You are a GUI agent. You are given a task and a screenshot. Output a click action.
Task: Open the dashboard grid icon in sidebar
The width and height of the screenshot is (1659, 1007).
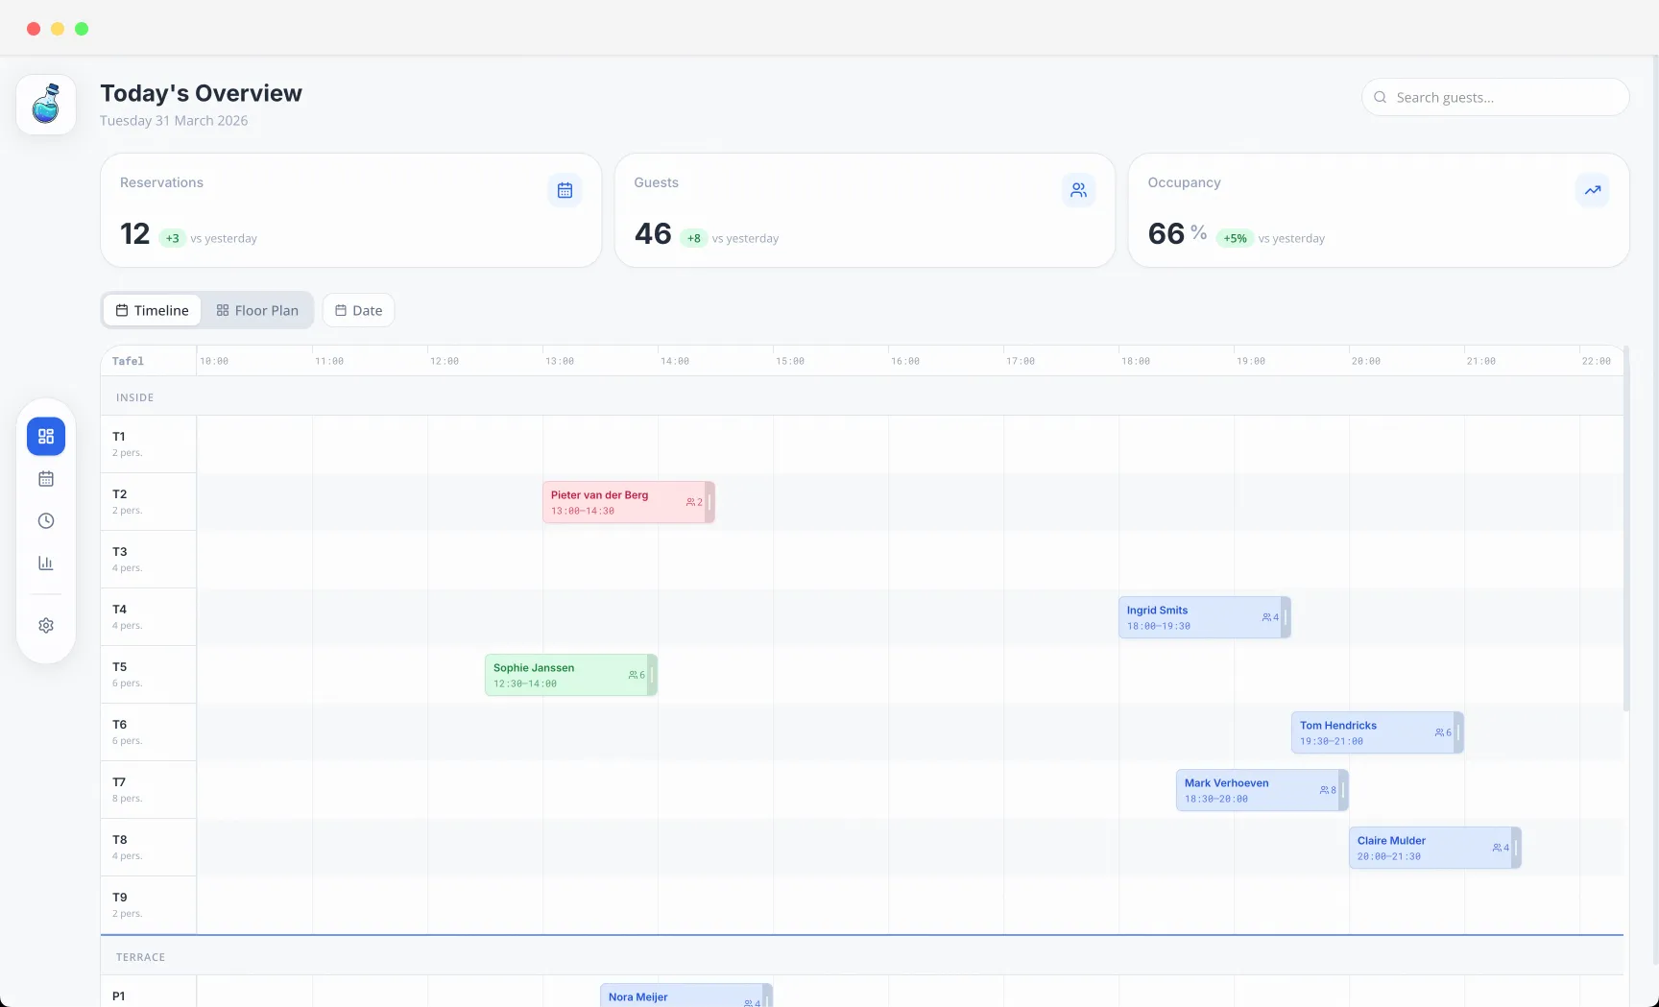point(45,436)
